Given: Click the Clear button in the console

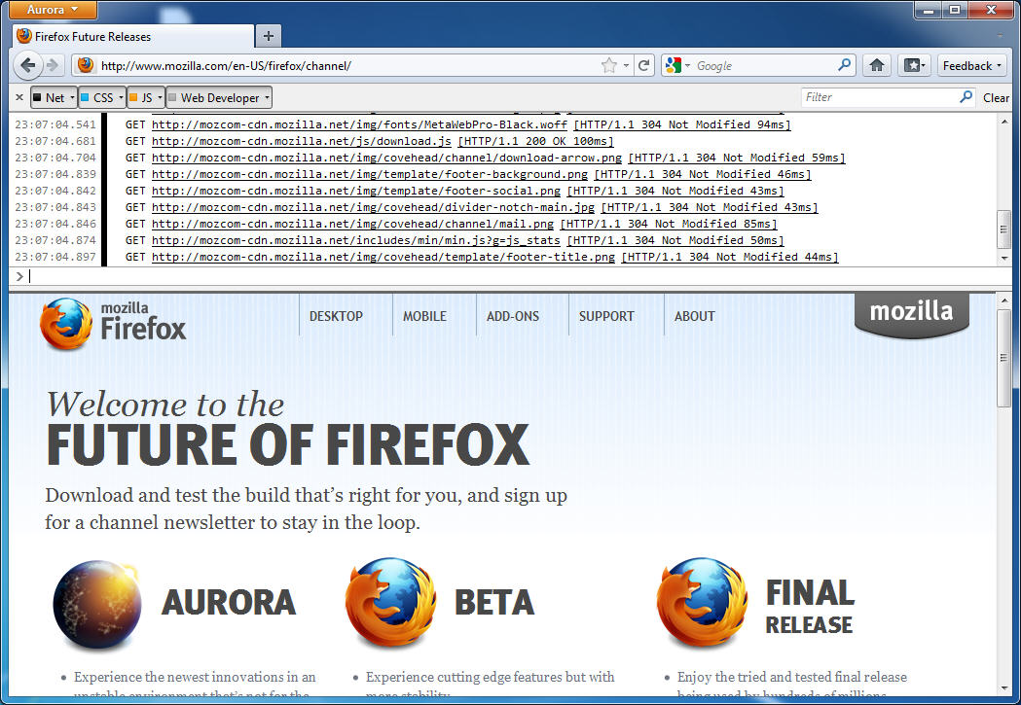Looking at the screenshot, I should pos(996,97).
